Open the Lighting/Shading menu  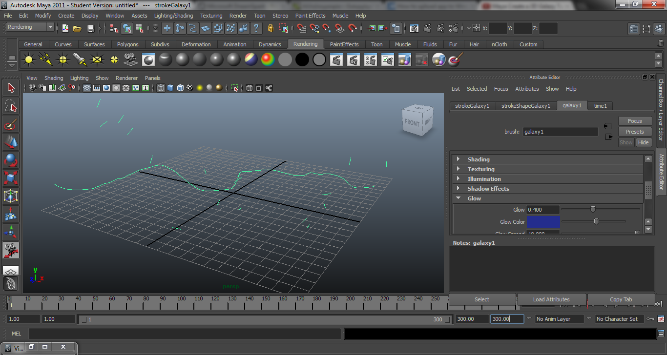pos(173,16)
